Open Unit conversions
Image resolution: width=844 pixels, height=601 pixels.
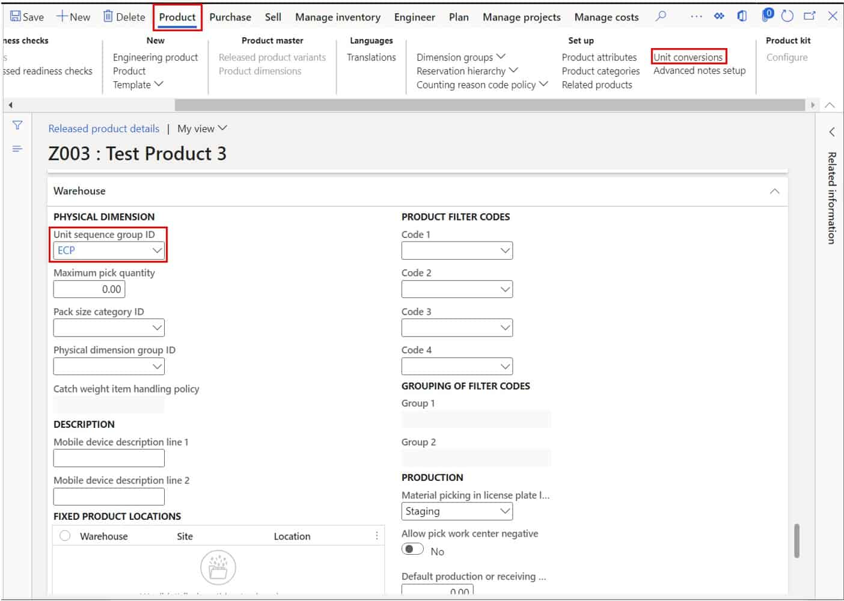(689, 57)
